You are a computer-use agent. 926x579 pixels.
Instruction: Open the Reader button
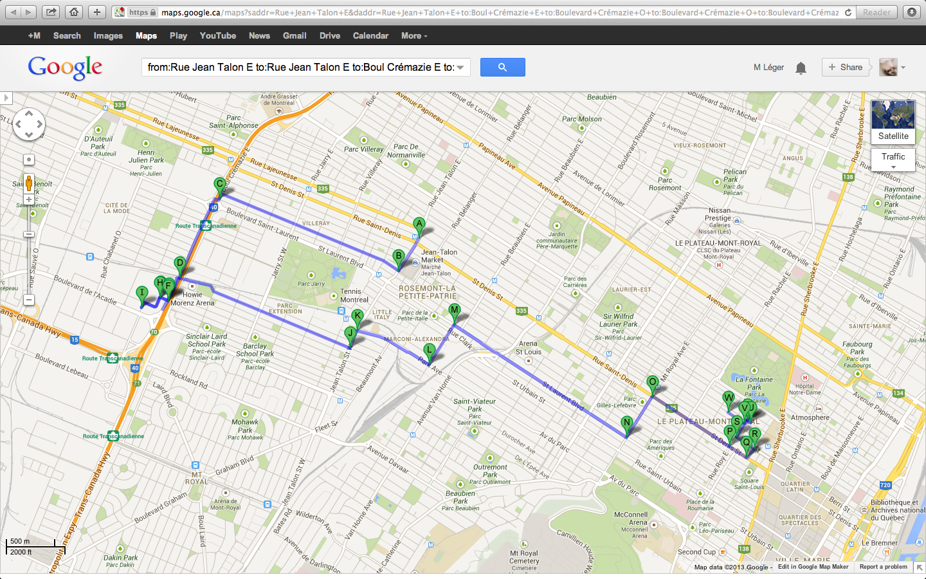pos(877,12)
